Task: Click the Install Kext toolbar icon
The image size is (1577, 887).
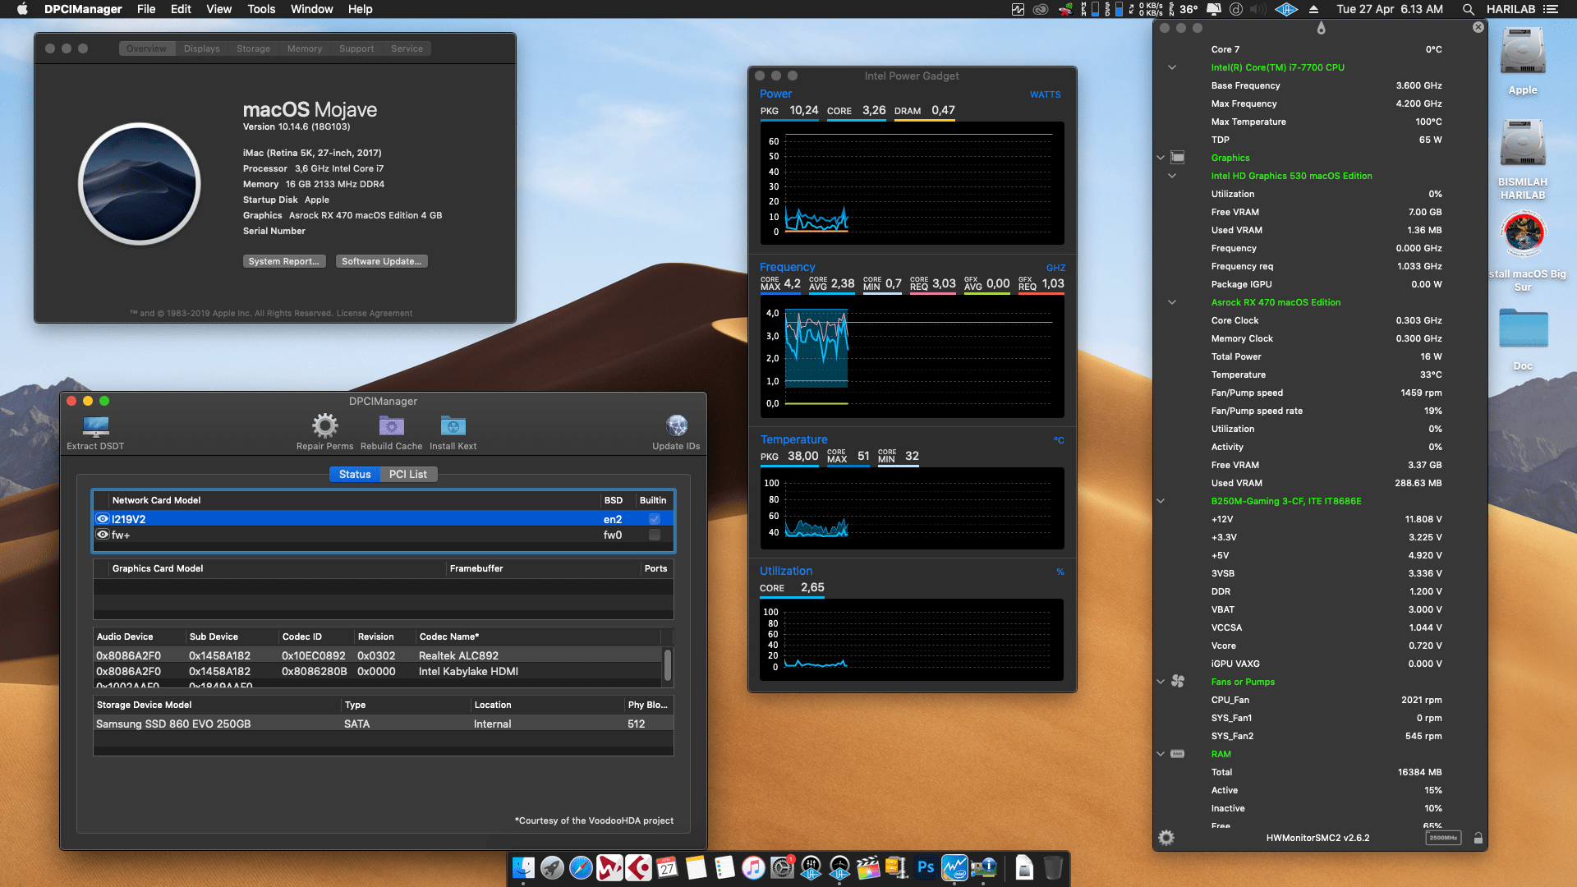Action: point(453,425)
